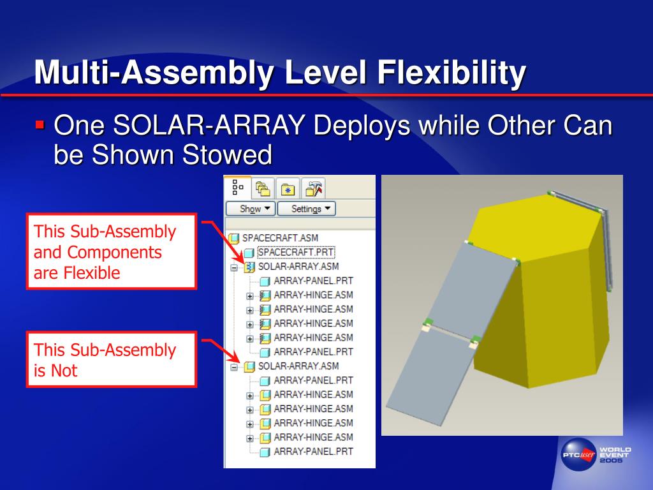Select second non-flexible ARRAY-HINGE.ASM label
Screen dimensions: 653x490
[x=313, y=409]
